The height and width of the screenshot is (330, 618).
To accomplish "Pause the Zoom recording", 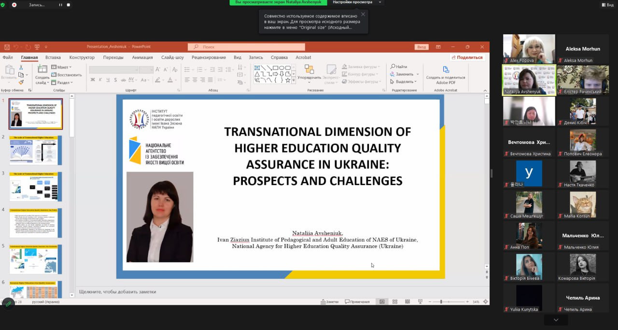I will tap(61, 5).
